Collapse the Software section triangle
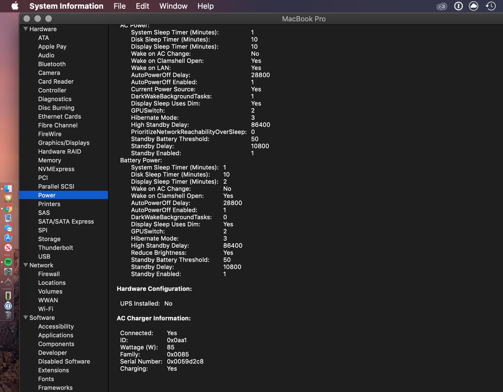The height and width of the screenshot is (392, 503). tap(26, 317)
